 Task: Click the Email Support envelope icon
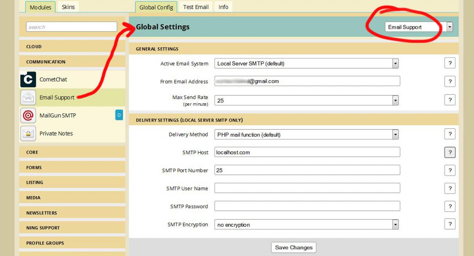28,98
